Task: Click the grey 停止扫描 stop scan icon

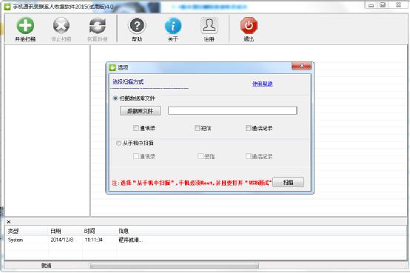Action: [61, 26]
